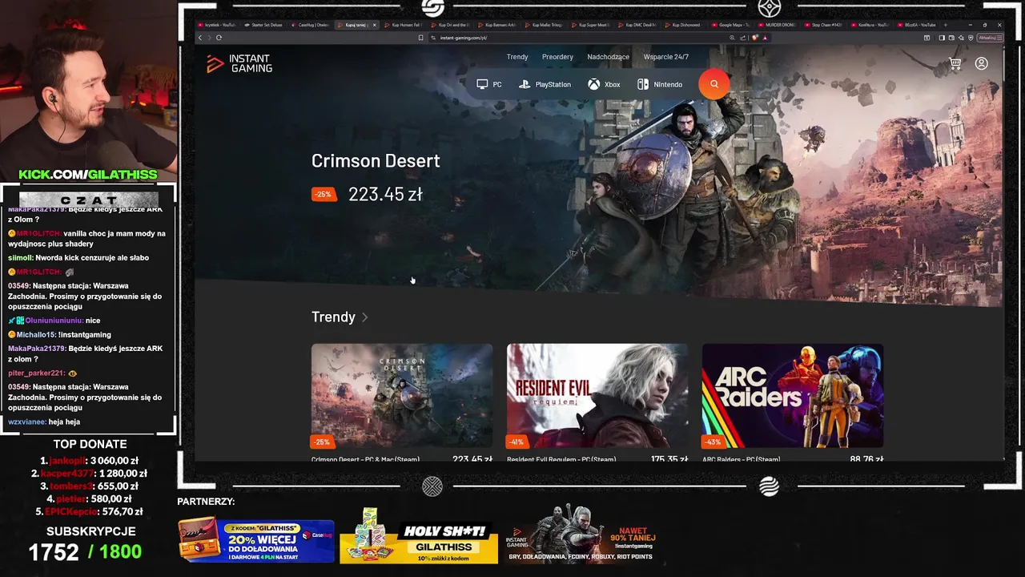Open the Resident Evil Requiem game thumbnail
The height and width of the screenshot is (577, 1025).
pyautogui.click(x=597, y=395)
